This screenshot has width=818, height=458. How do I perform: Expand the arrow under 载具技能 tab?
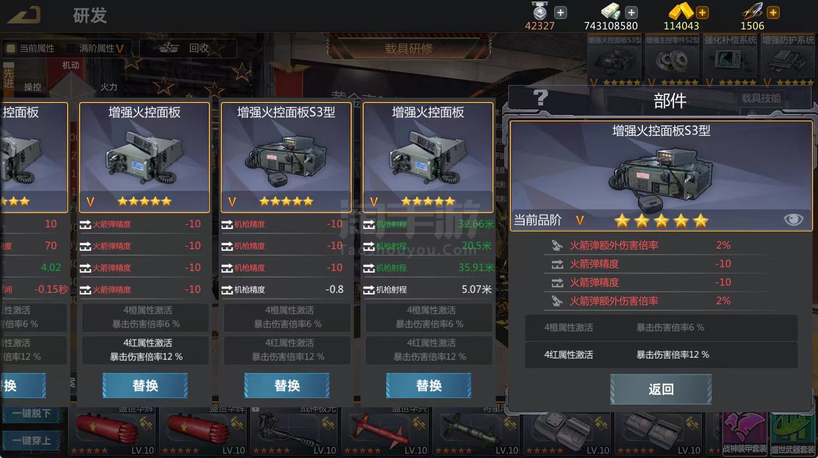751,113
